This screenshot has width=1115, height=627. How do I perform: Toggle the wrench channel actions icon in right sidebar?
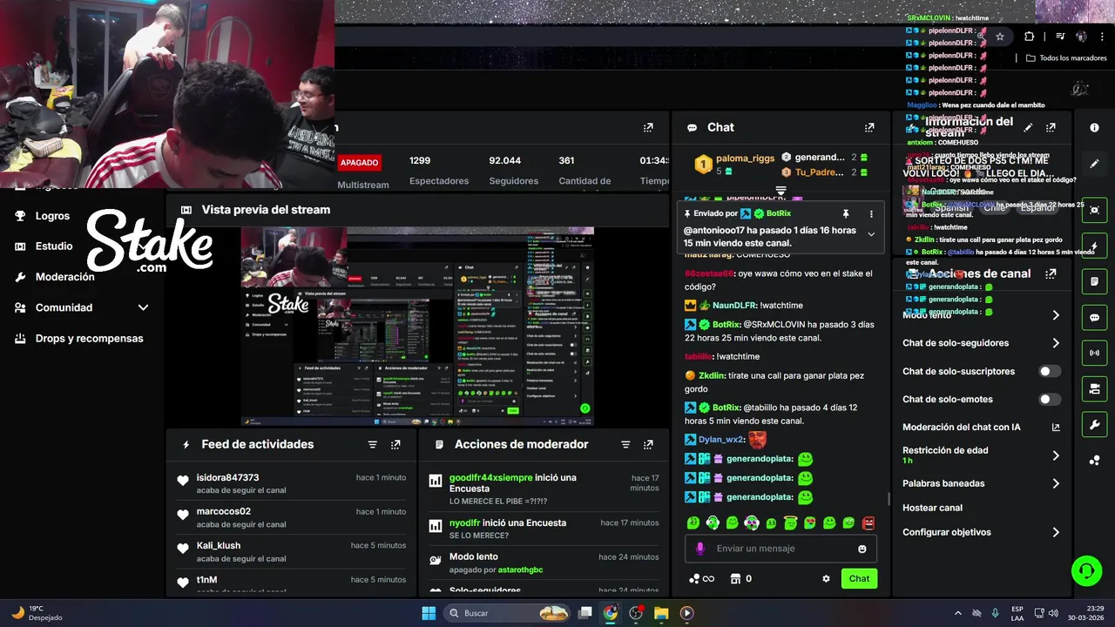1094,424
